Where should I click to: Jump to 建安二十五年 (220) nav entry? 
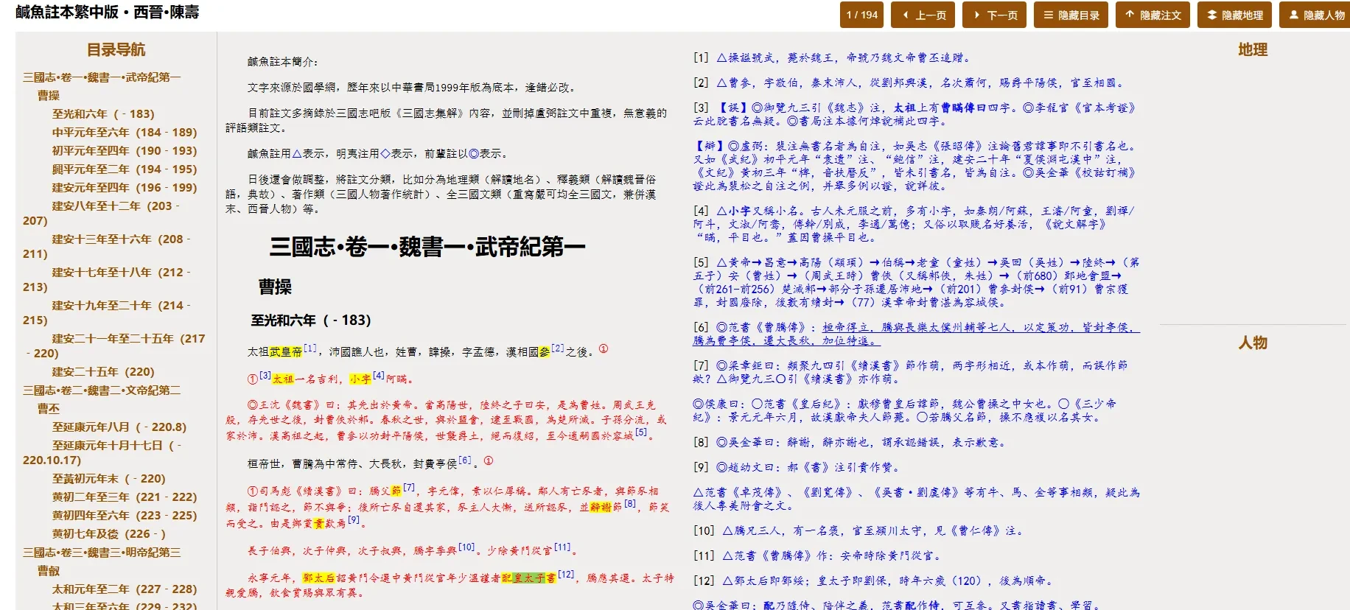(x=103, y=372)
